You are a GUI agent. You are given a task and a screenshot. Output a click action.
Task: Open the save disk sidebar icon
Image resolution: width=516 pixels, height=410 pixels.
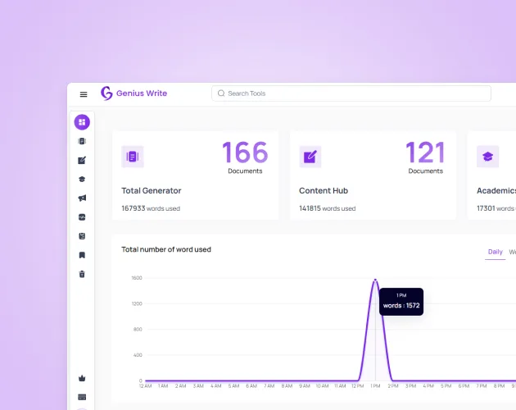82,236
